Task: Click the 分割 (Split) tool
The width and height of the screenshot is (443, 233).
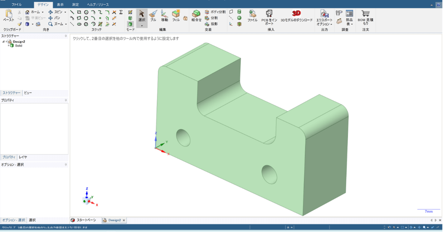Action: 211,18
